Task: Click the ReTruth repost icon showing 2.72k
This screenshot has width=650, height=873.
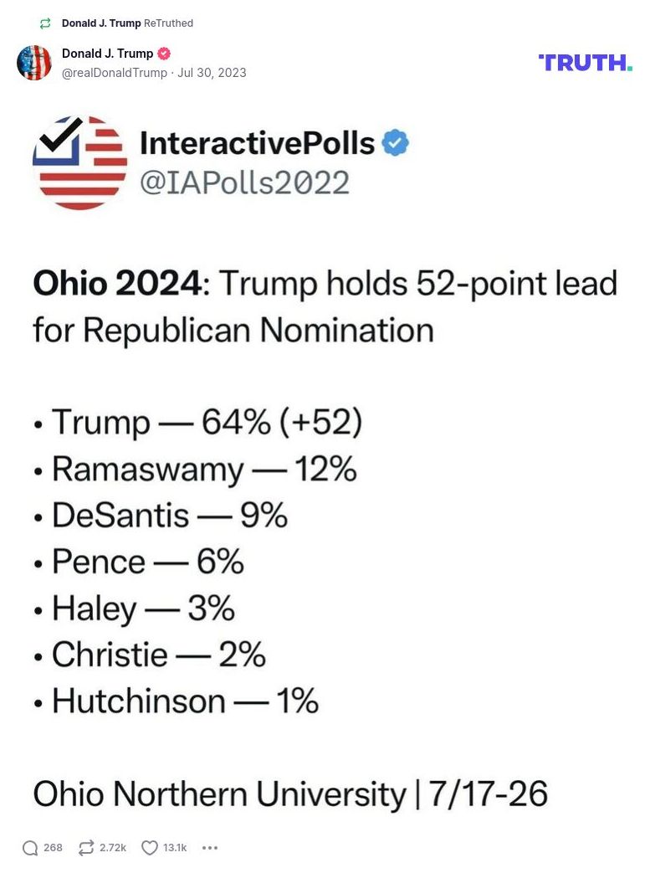Action: pyautogui.click(x=86, y=848)
